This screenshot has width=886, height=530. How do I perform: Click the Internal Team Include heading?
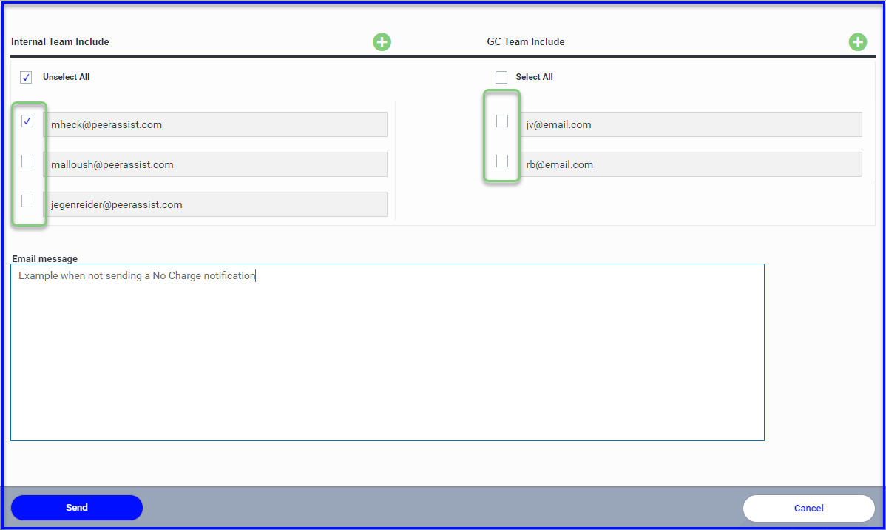point(60,42)
